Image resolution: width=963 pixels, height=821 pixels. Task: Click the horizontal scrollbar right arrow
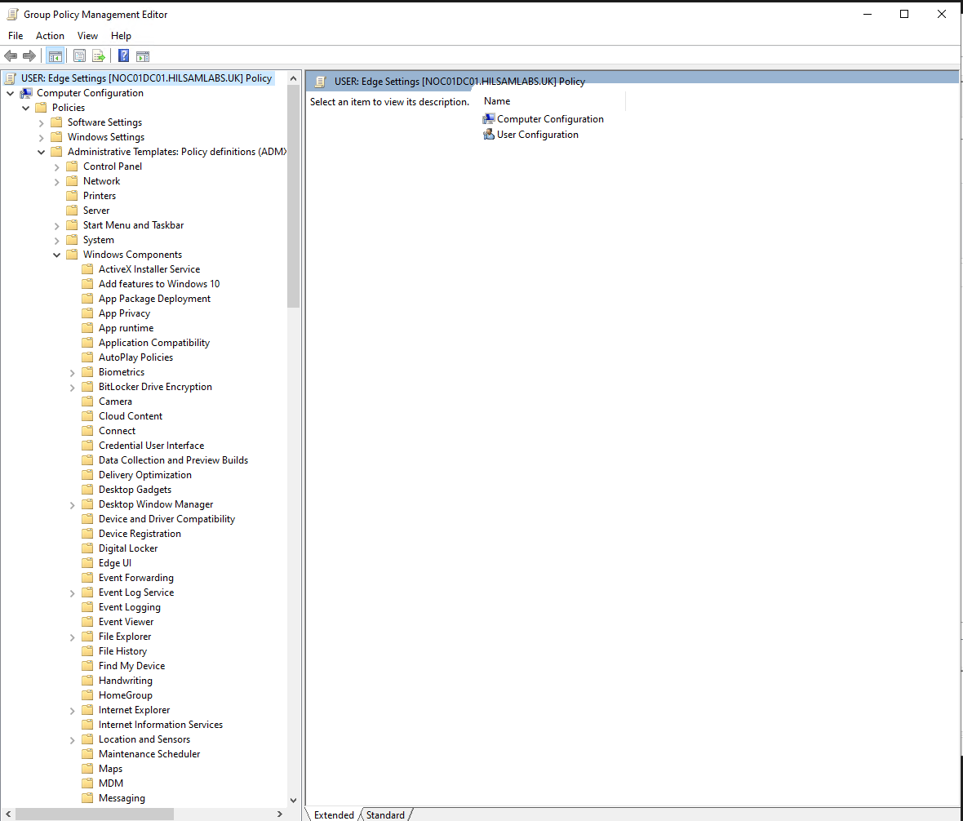[280, 814]
